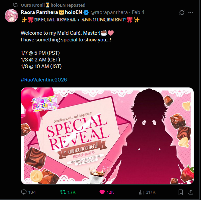Click the green repost arrows icon

point(63,192)
